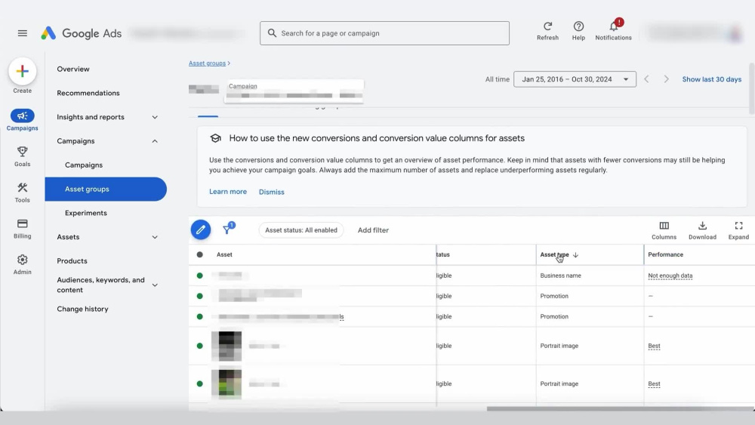755x425 pixels.
Task: Expand the table to full screen
Action: [x=738, y=230]
